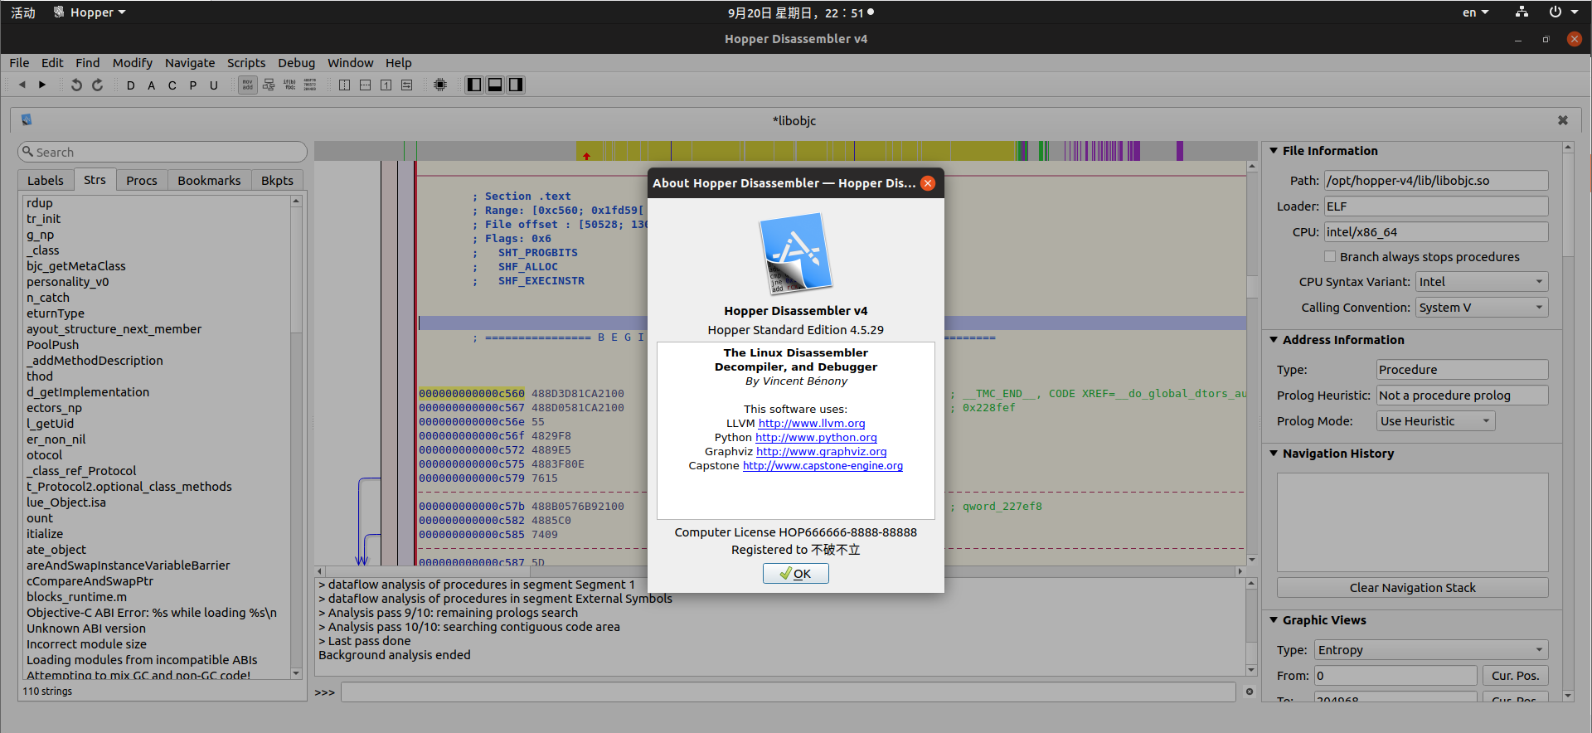Screen dimensions: 1592x733
Task: Switch to the Labels tab
Action: point(46,181)
